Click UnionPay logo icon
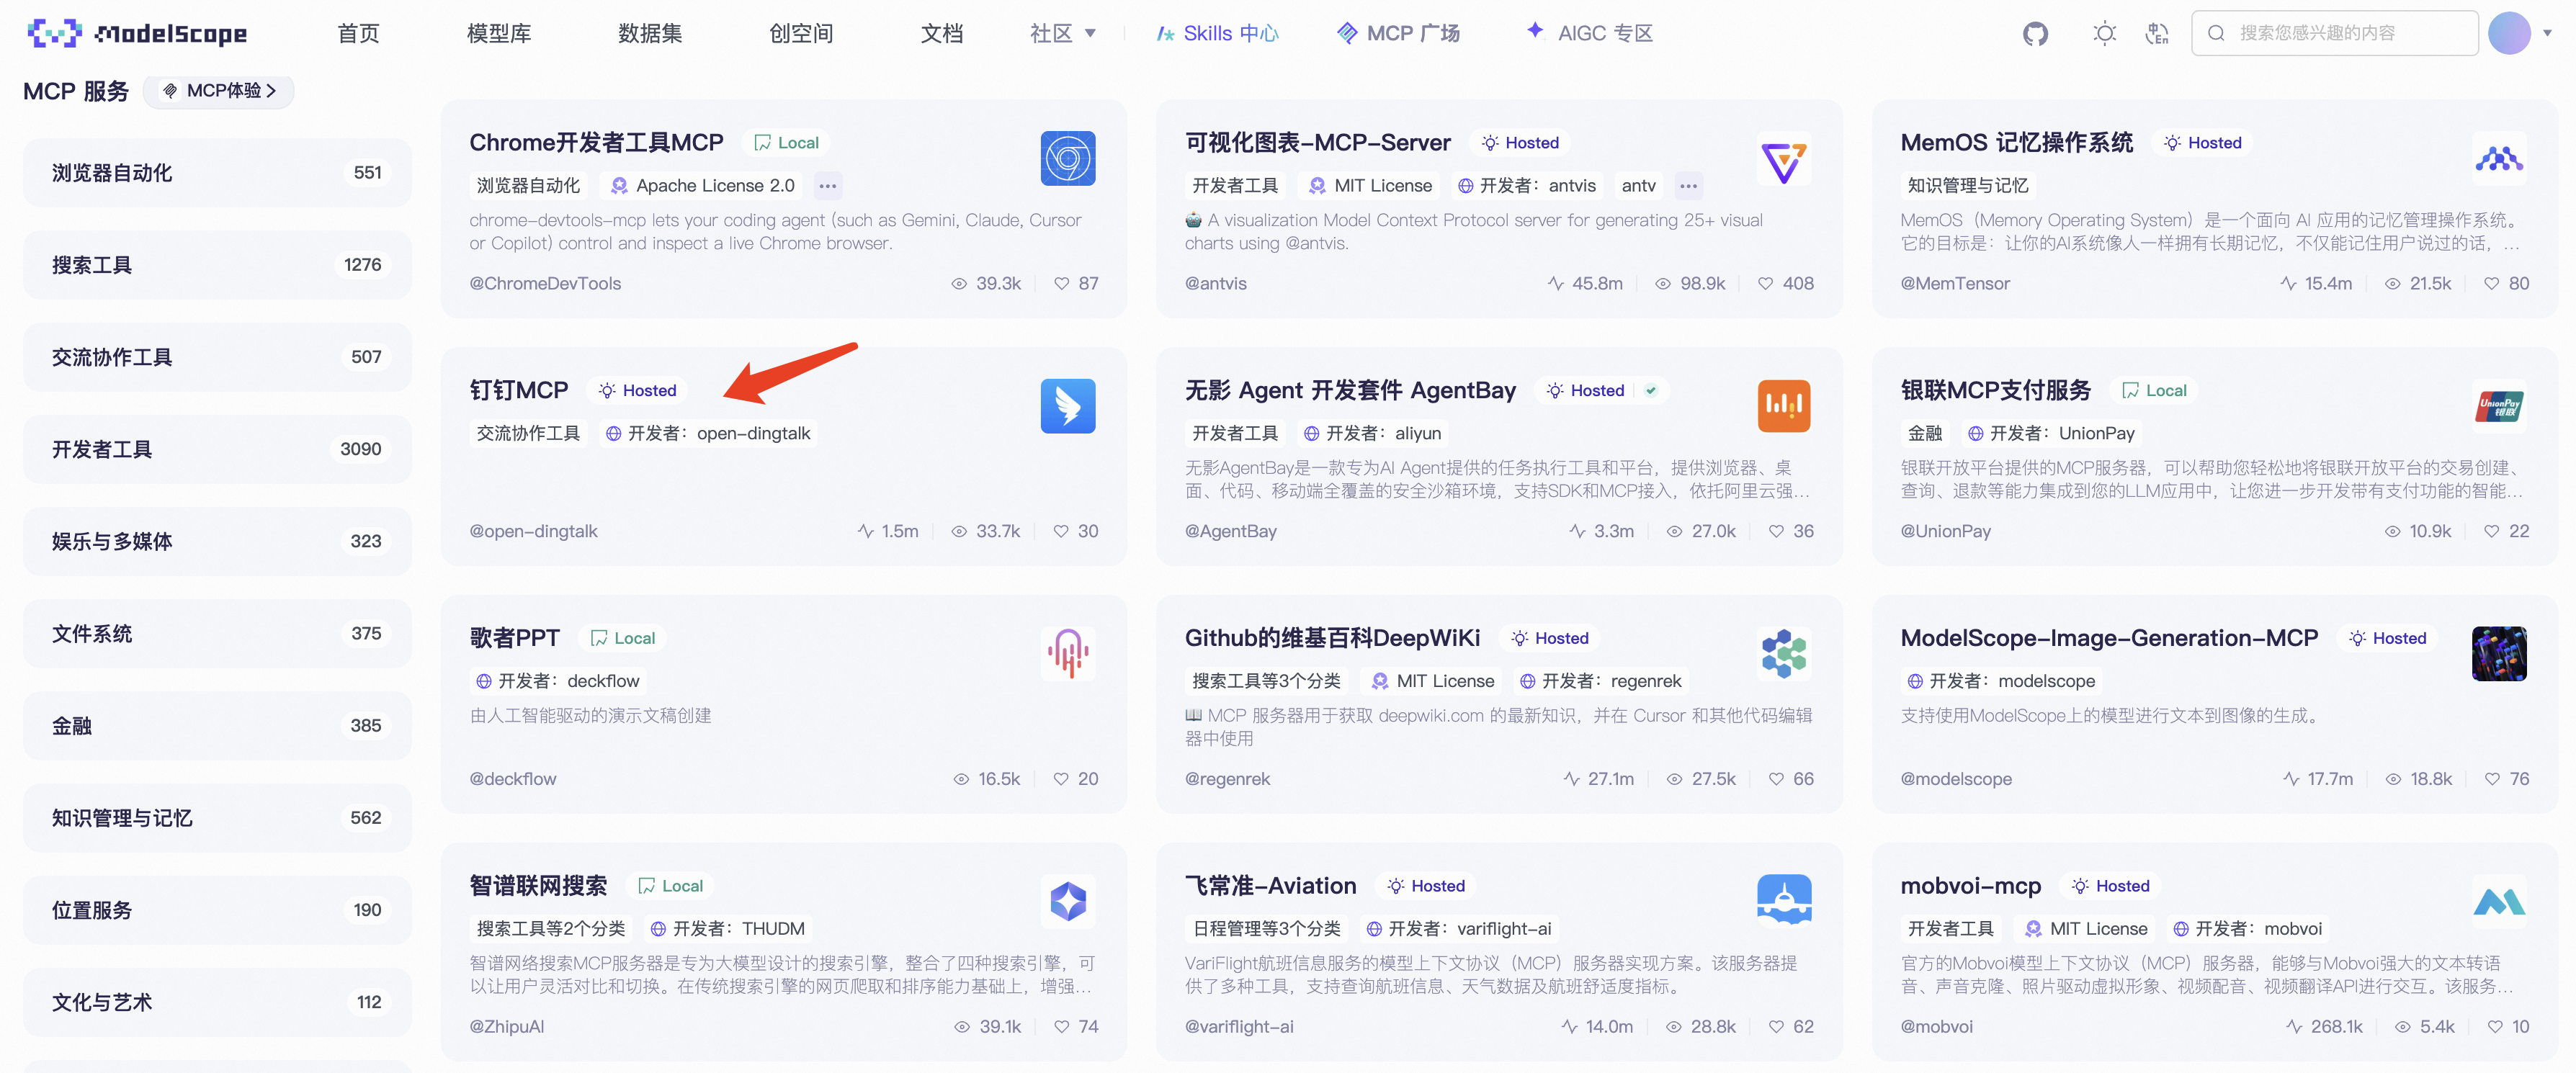The width and height of the screenshot is (2576, 1073). 2499,406
